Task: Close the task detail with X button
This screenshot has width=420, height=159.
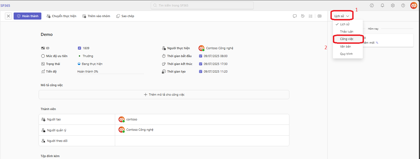Action: [8, 16]
